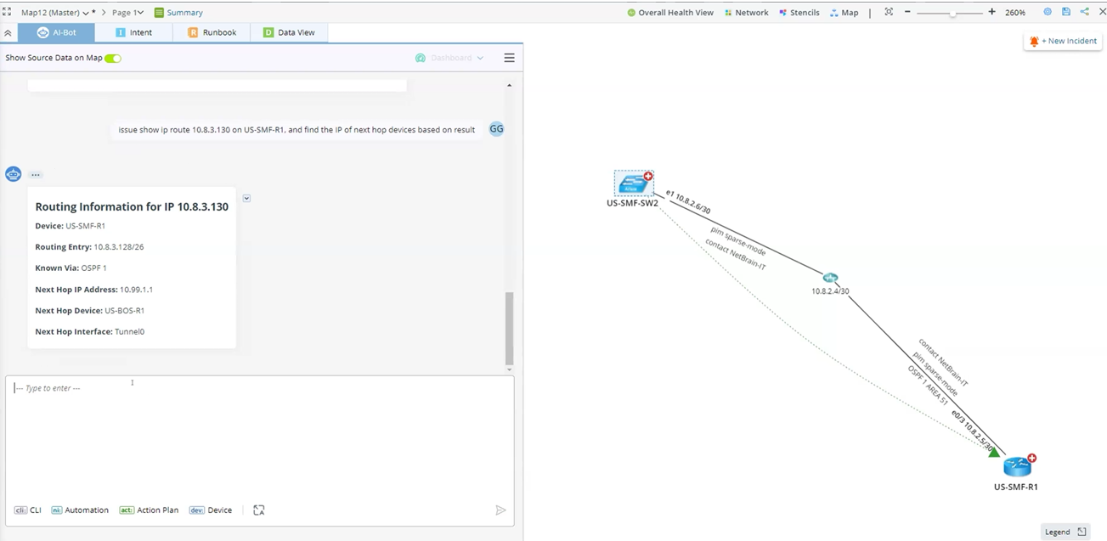Open the Summary link
This screenshot has width=1107, height=541.
pyautogui.click(x=178, y=13)
